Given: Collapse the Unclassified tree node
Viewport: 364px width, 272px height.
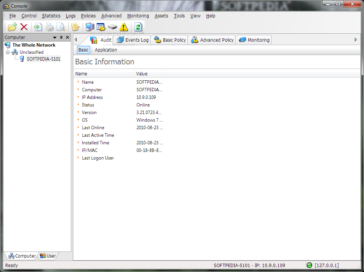Looking at the screenshot, I should tap(8, 52).
